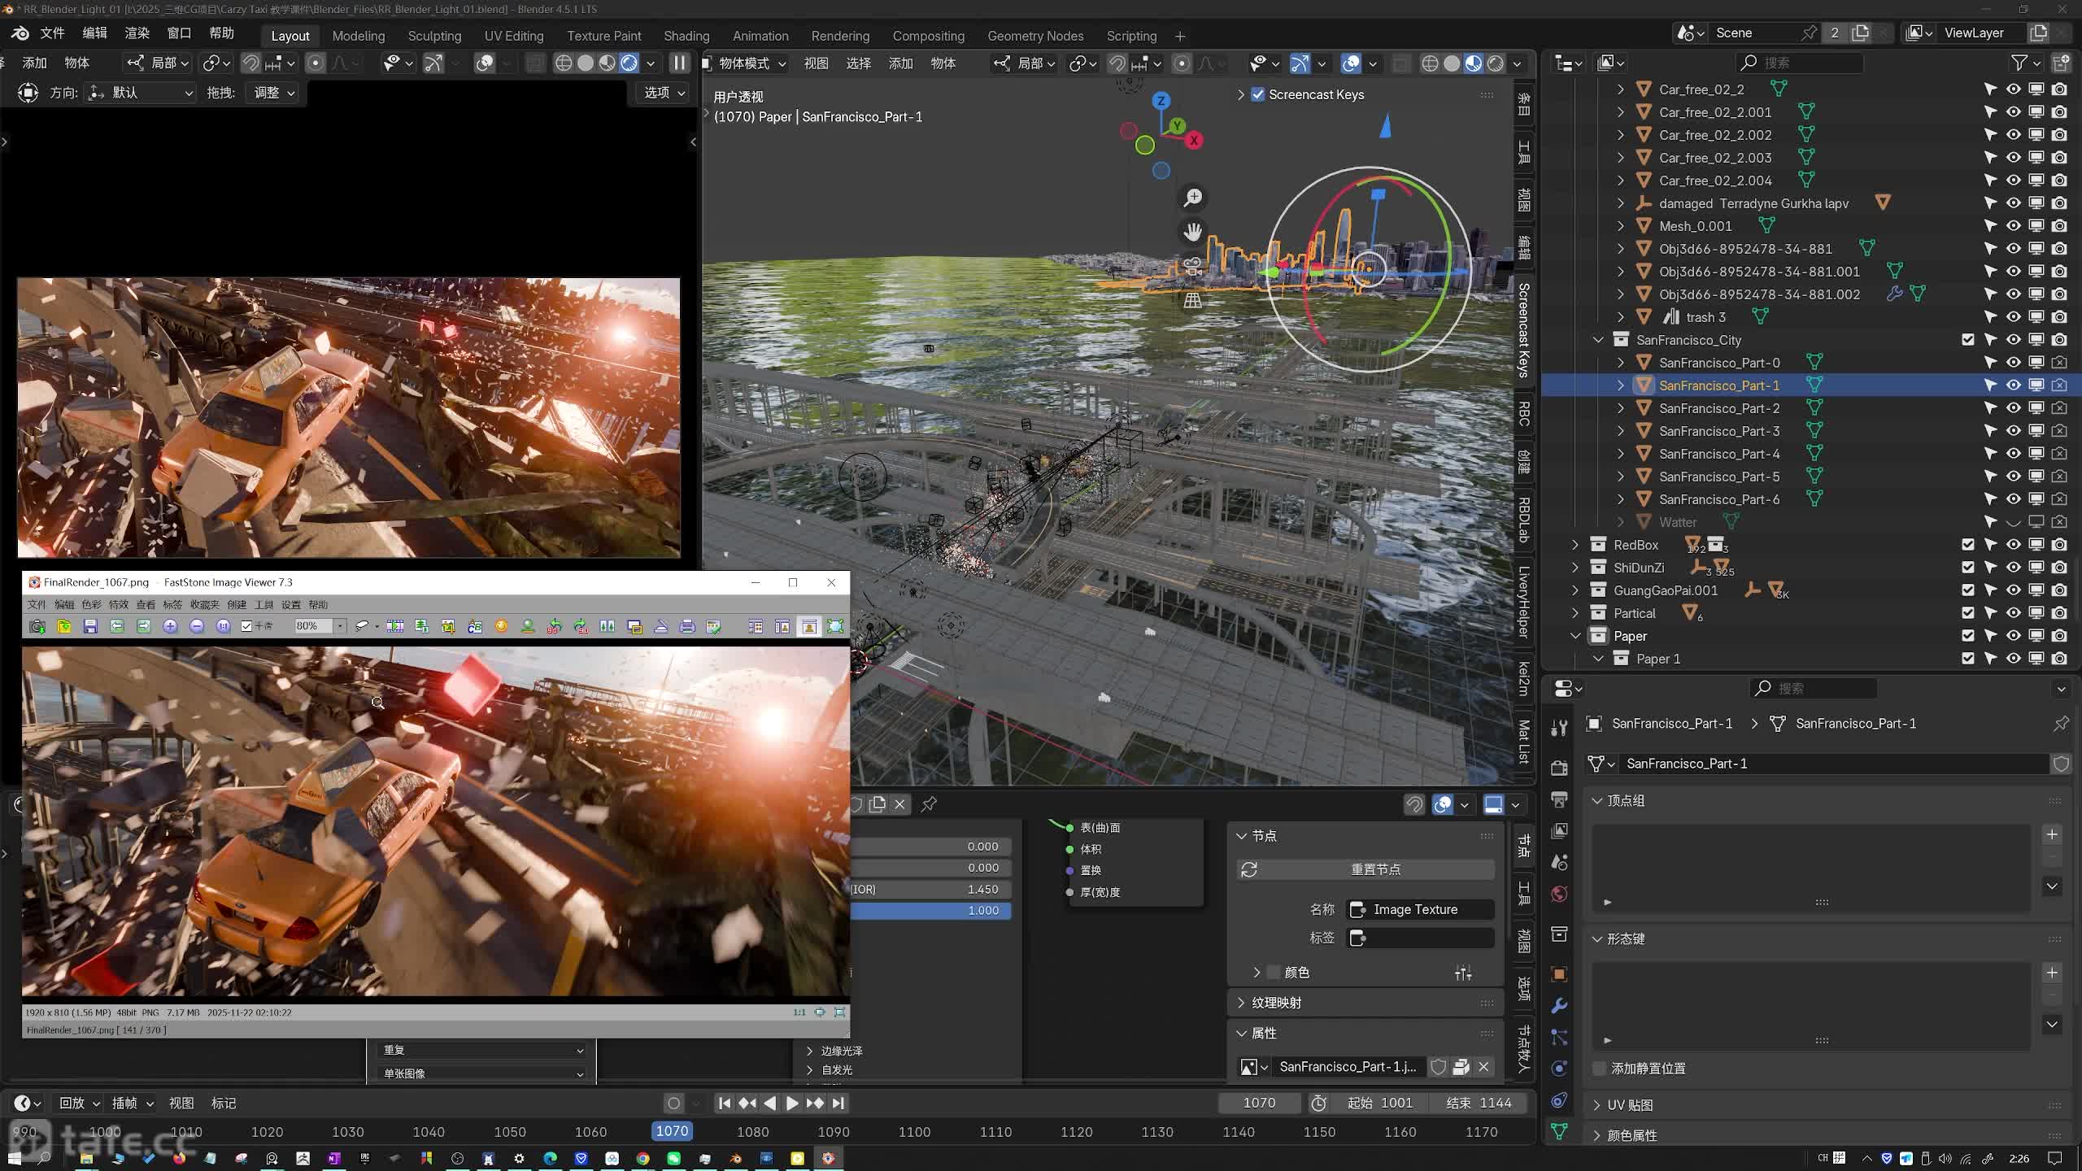Click the hand pan view gizmo
Image resolution: width=2082 pixels, height=1171 pixels.
pyautogui.click(x=1193, y=233)
